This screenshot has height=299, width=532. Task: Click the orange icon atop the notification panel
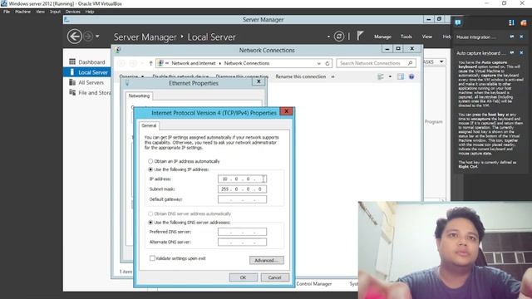pos(524,22)
